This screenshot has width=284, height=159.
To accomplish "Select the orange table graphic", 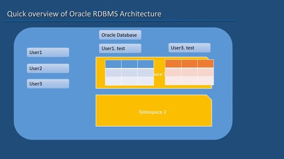I will (189, 72).
